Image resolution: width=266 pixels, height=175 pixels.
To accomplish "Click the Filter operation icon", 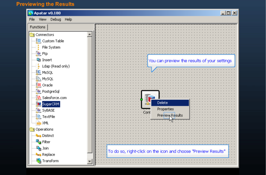I will point(39,142).
